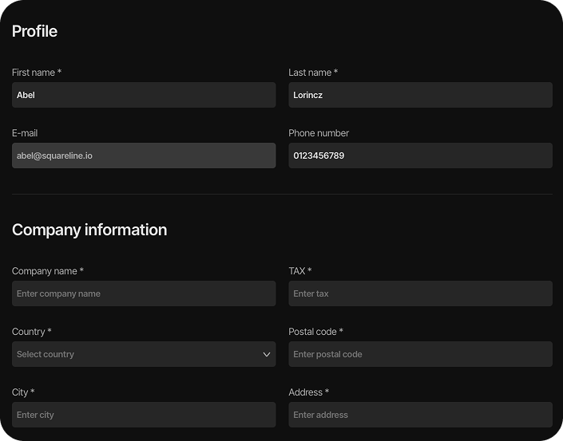Click the "Phone number" label text

coord(319,133)
